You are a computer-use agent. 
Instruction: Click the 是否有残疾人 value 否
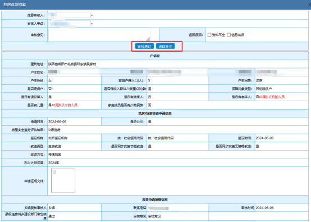coord(149,97)
